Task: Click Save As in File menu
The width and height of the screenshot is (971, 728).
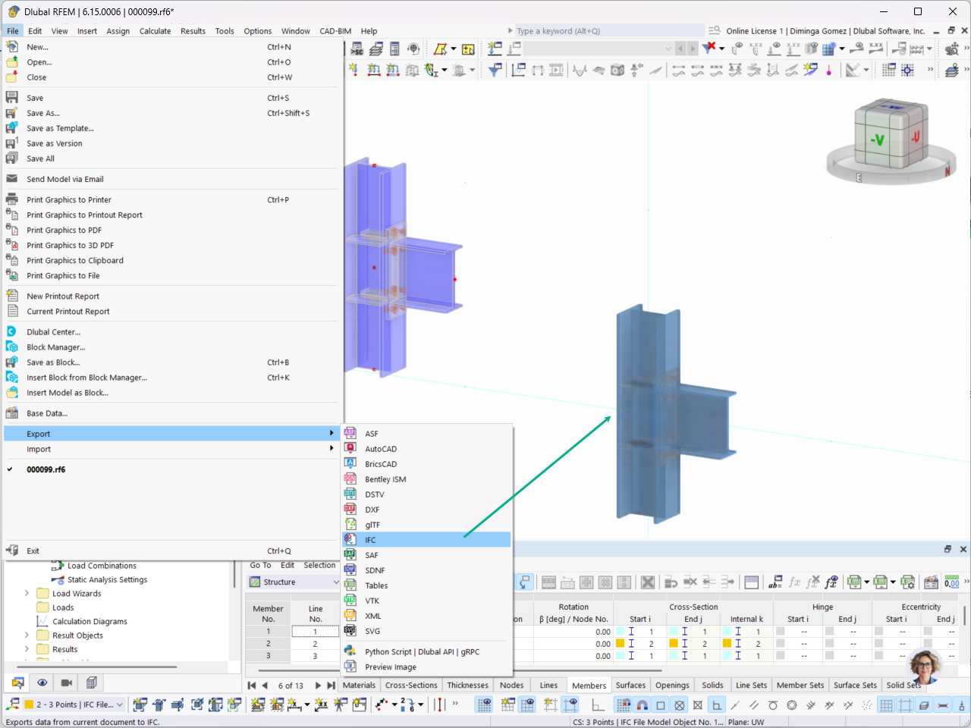Action: coord(171,113)
